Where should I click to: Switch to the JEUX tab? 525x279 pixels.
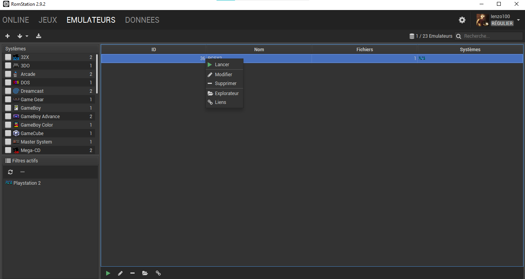click(x=48, y=20)
